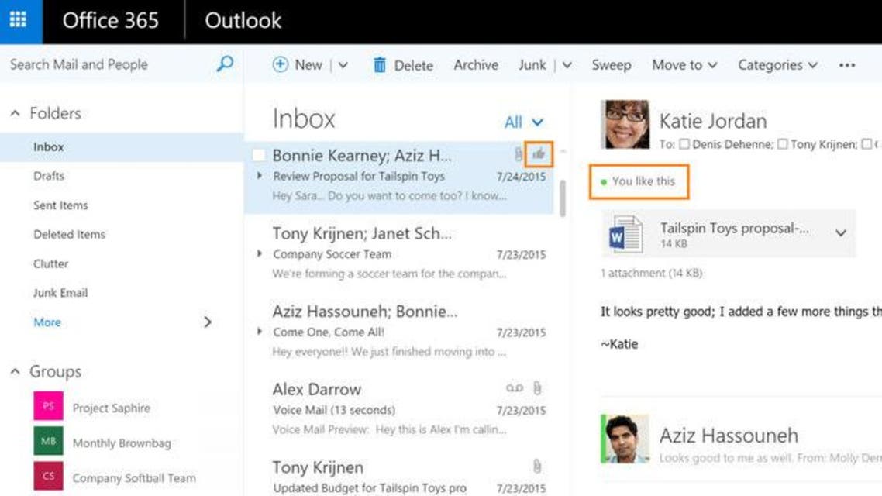Click the paperclip icon on Tony Krijnen message
882x496 pixels.
[537, 467]
